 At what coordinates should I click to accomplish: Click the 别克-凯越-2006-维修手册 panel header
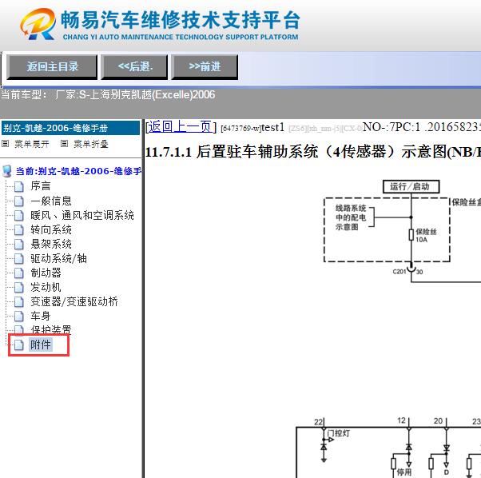click(70, 128)
